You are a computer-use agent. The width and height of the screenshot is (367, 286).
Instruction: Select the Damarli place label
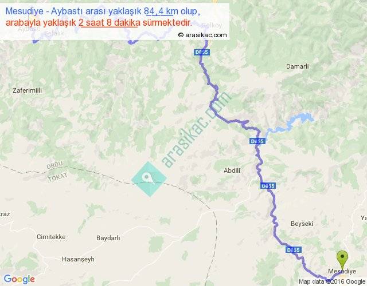(x=297, y=66)
